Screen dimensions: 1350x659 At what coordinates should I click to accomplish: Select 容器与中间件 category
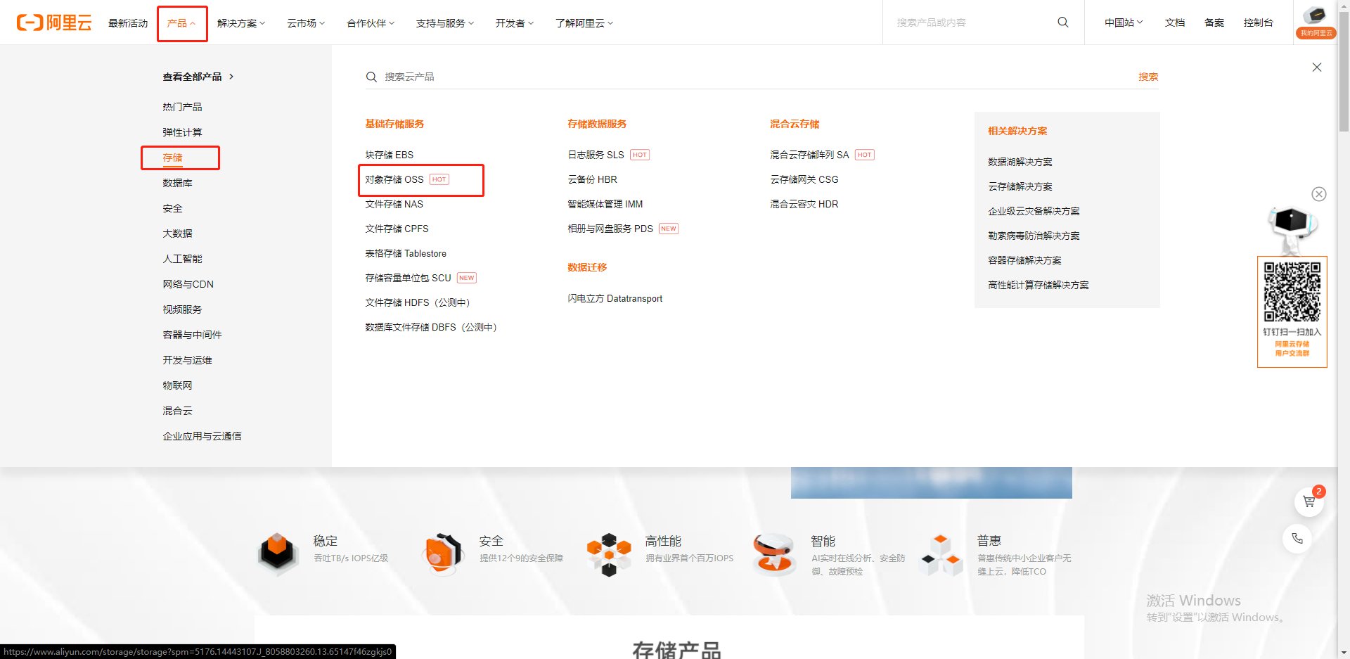coord(192,335)
